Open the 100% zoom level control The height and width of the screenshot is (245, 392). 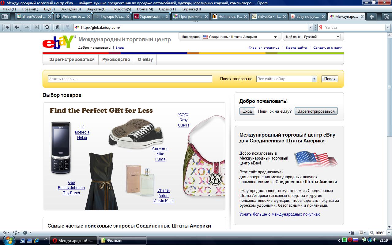pos(379,233)
